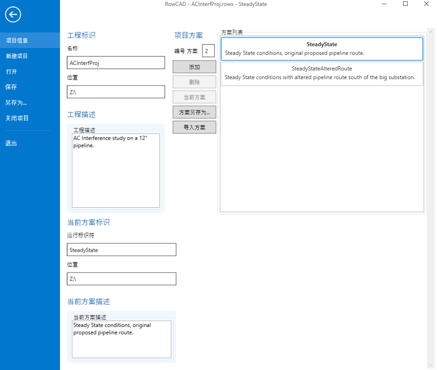
Task: Click the 运行标识符 label
Action: pos(81,236)
